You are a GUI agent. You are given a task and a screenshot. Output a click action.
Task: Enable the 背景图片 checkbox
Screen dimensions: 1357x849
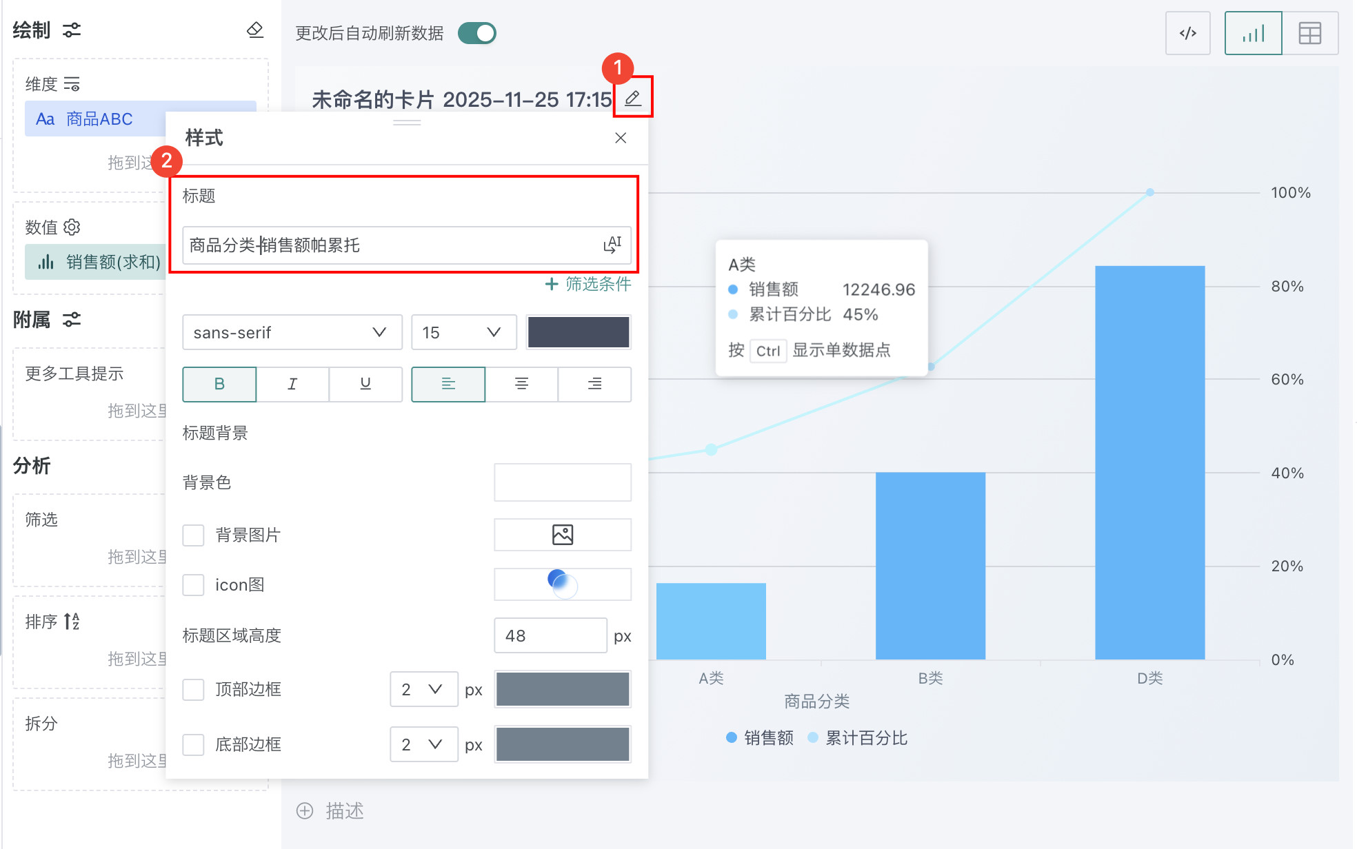(x=193, y=535)
